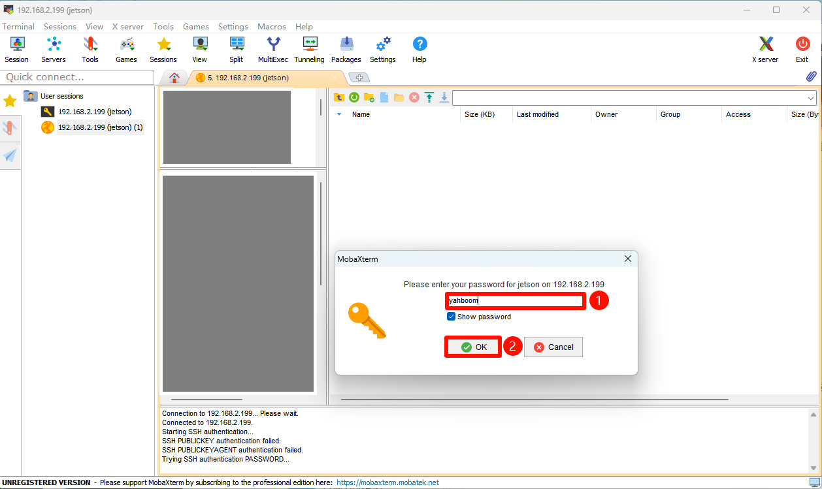
Task: Open the Packages manager
Action: tap(346, 49)
